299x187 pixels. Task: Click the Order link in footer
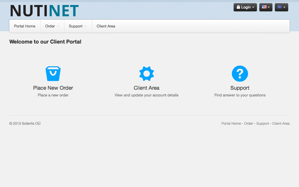point(248,124)
